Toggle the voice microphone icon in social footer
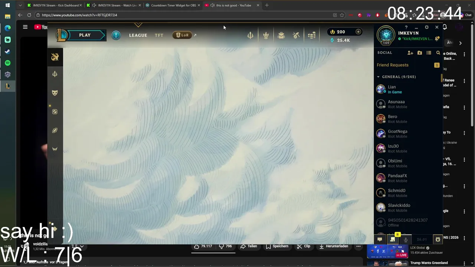Image resolution: width=475 pixels, height=267 pixels. pyautogui.click(x=406, y=240)
